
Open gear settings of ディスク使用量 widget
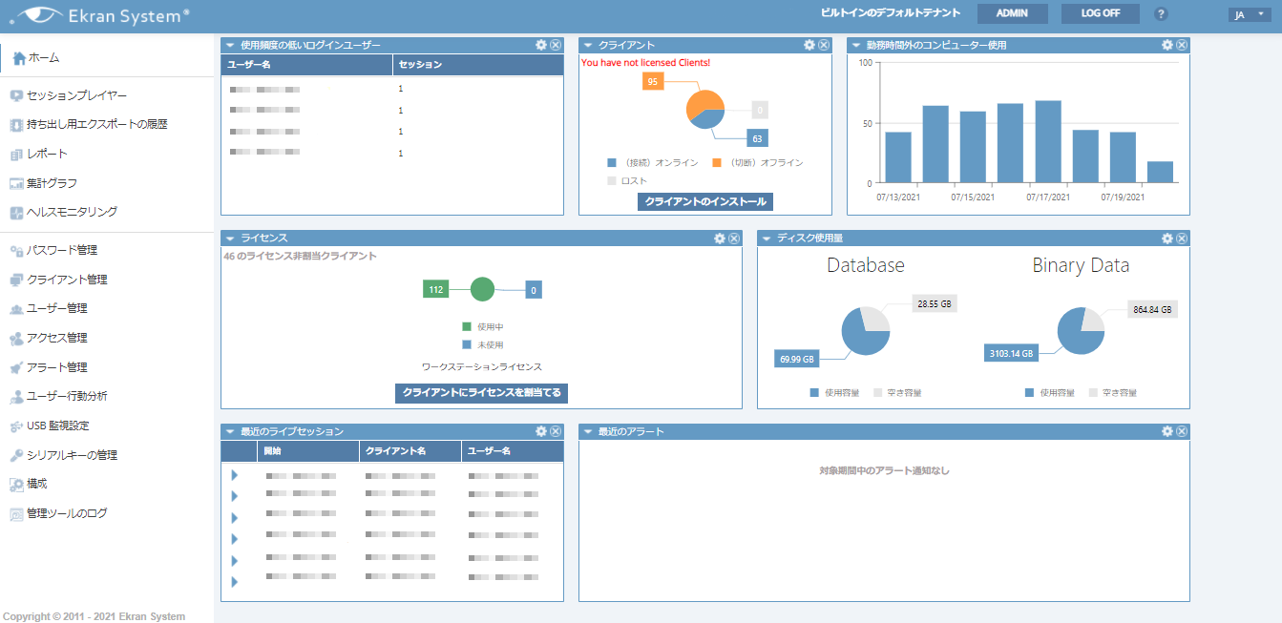(1166, 239)
